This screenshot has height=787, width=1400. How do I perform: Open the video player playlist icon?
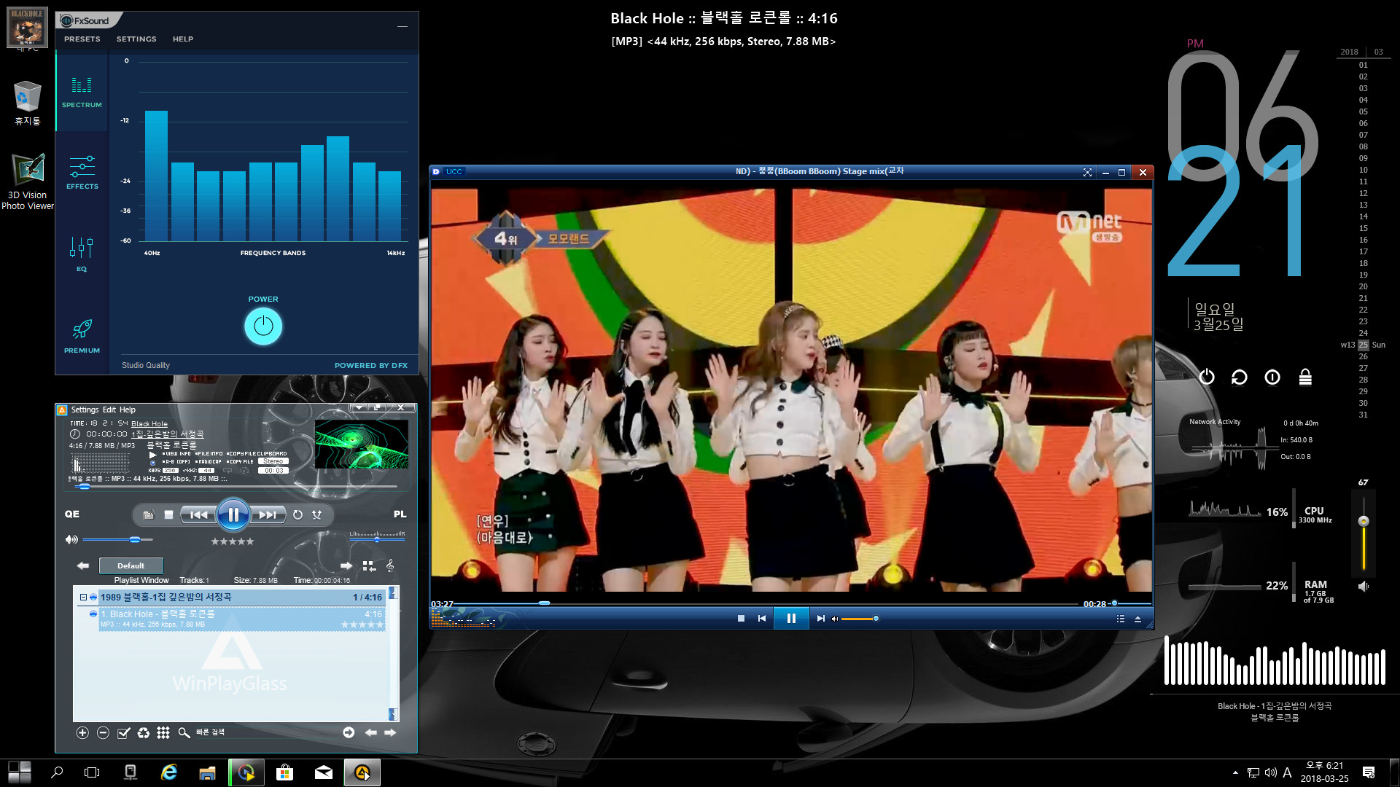tap(1121, 619)
